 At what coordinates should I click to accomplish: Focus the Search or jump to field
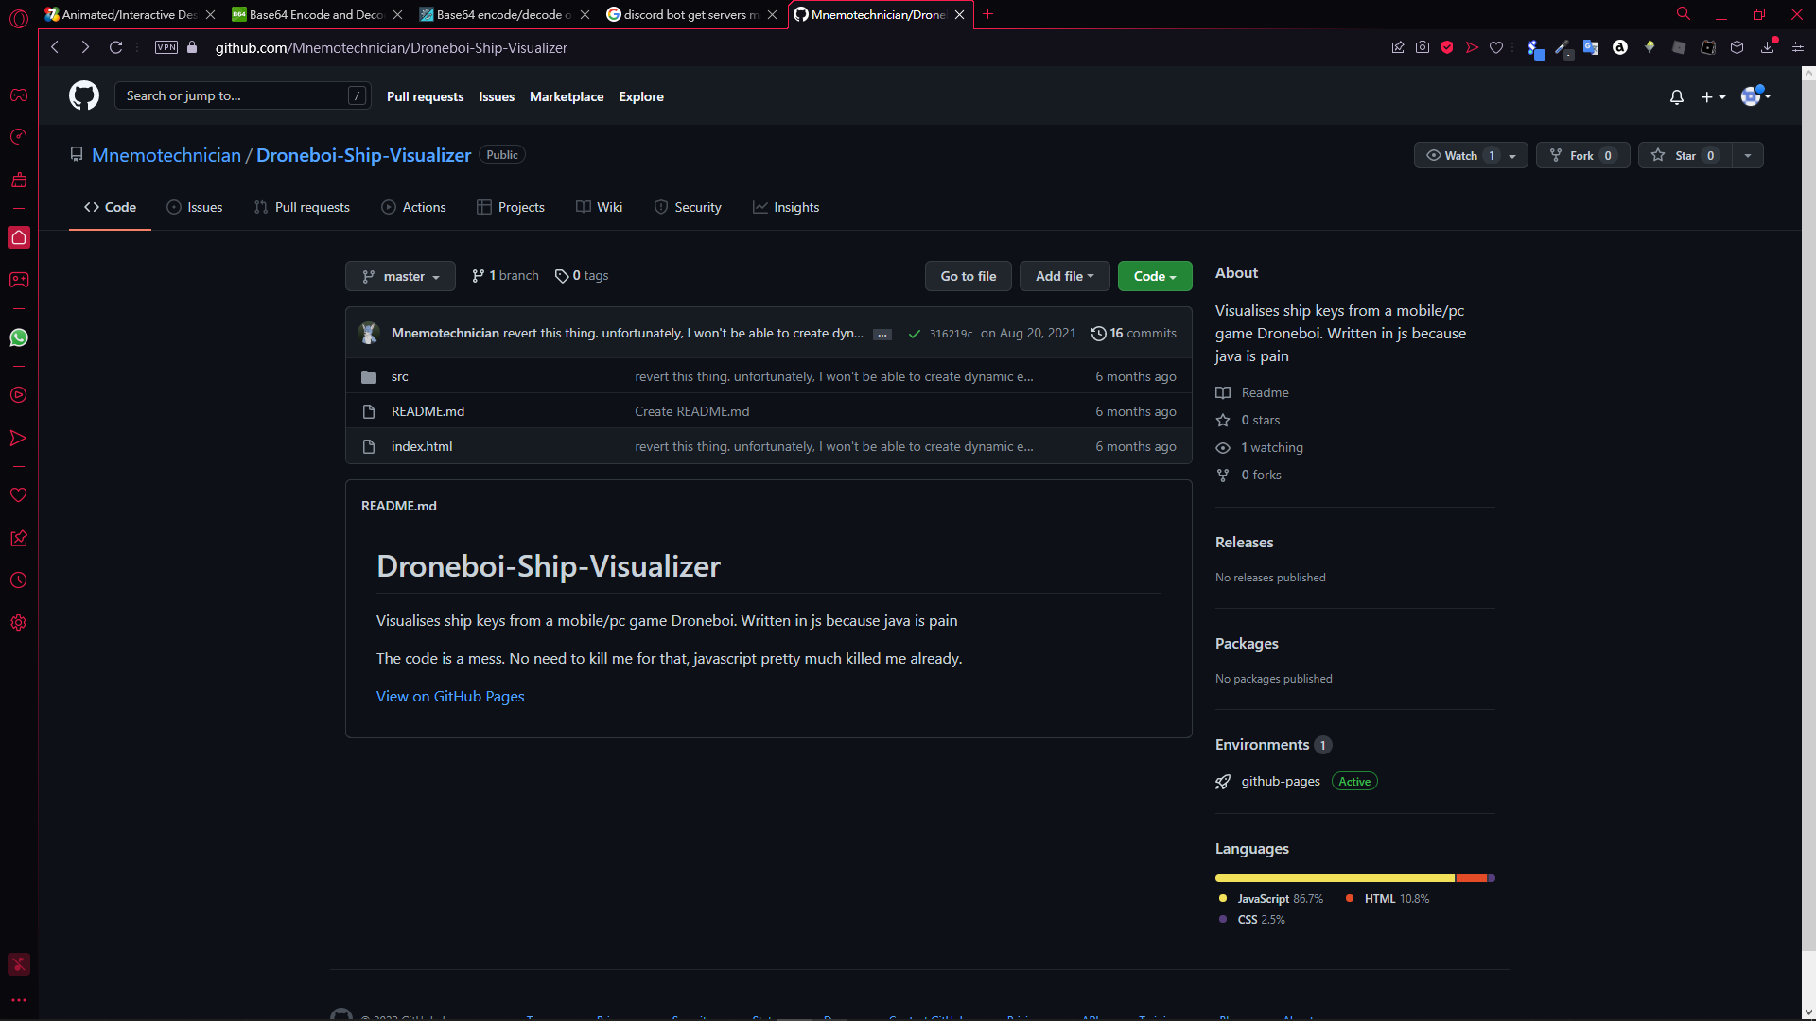(236, 95)
